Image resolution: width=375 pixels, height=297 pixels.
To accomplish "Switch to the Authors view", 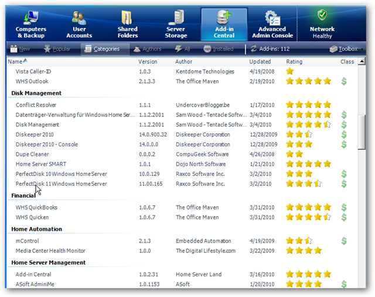I will coord(147,49).
